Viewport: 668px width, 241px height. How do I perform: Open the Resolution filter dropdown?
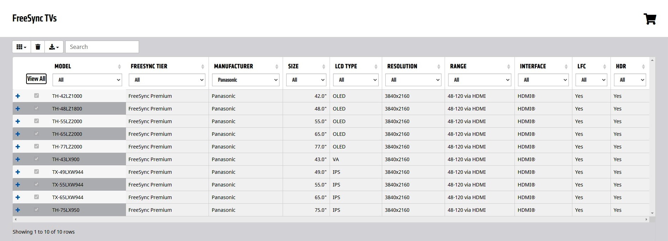pyautogui.click(x=413, y=80)
